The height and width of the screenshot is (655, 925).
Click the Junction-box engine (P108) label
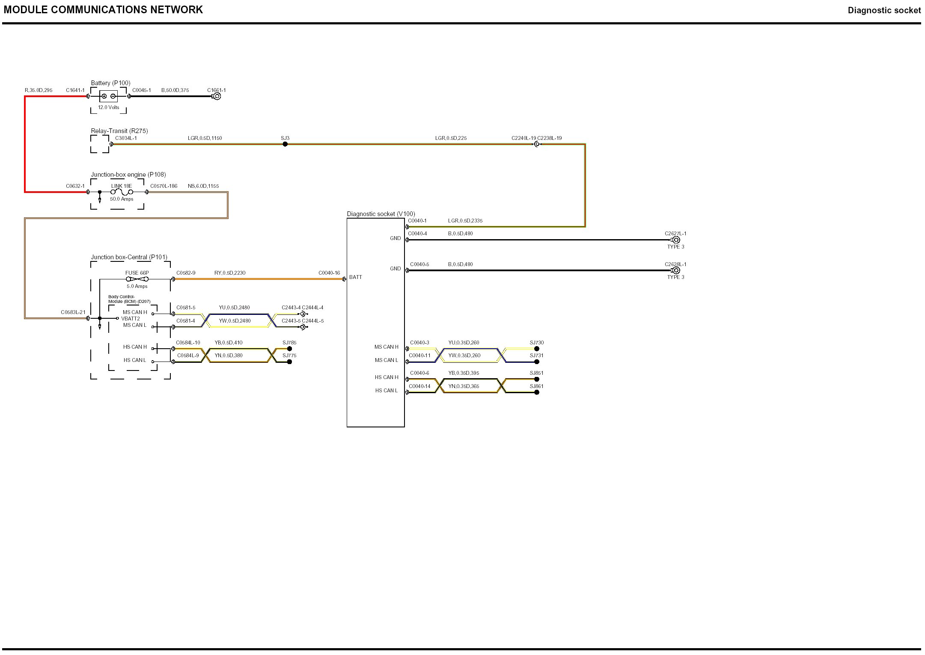[128, 175]
